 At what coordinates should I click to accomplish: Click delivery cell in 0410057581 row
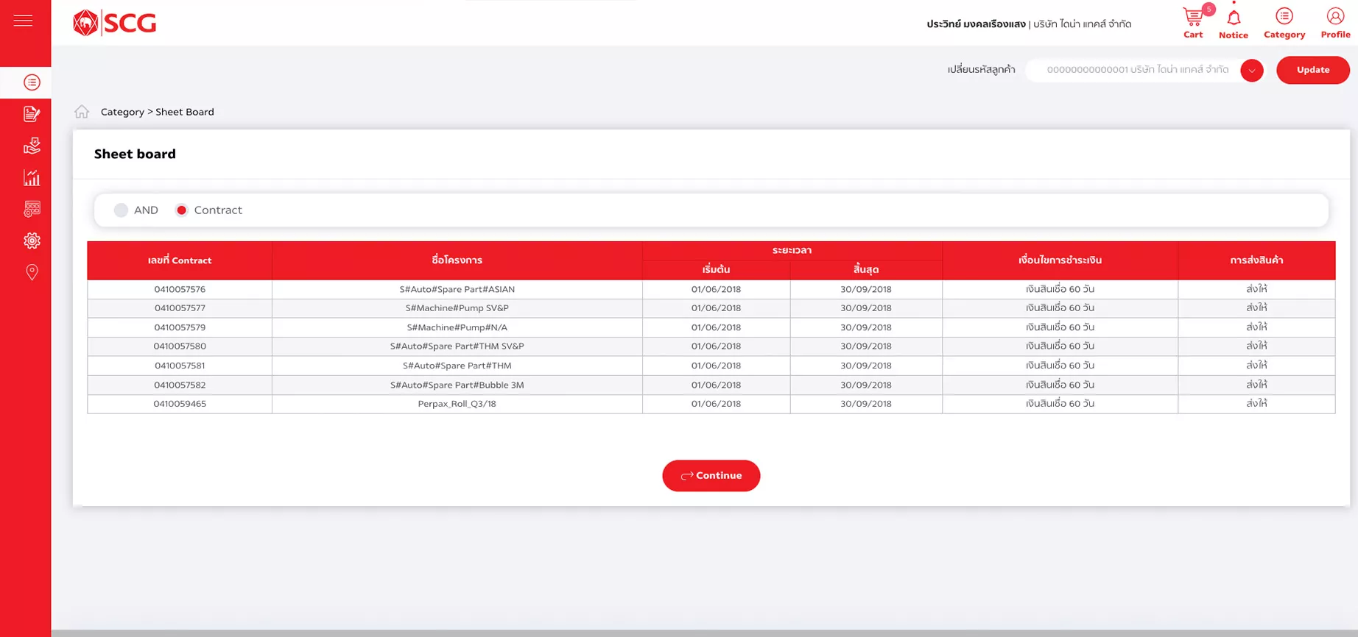click(x=1256, y=366)
